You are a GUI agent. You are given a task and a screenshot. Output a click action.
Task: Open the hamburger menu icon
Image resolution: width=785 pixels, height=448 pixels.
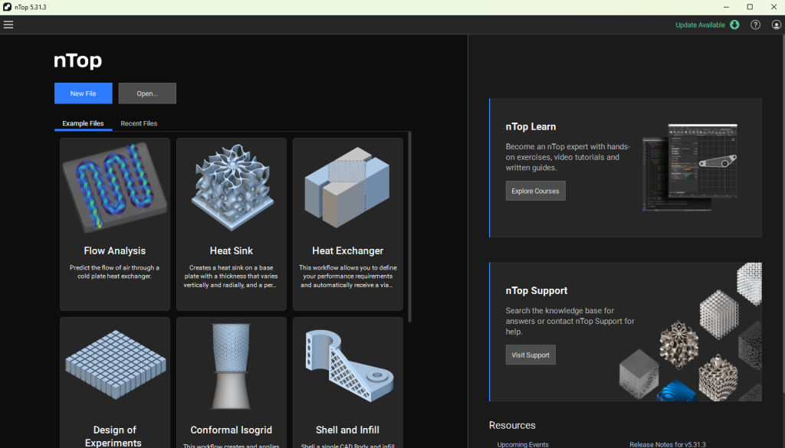(x=8, y=25)
